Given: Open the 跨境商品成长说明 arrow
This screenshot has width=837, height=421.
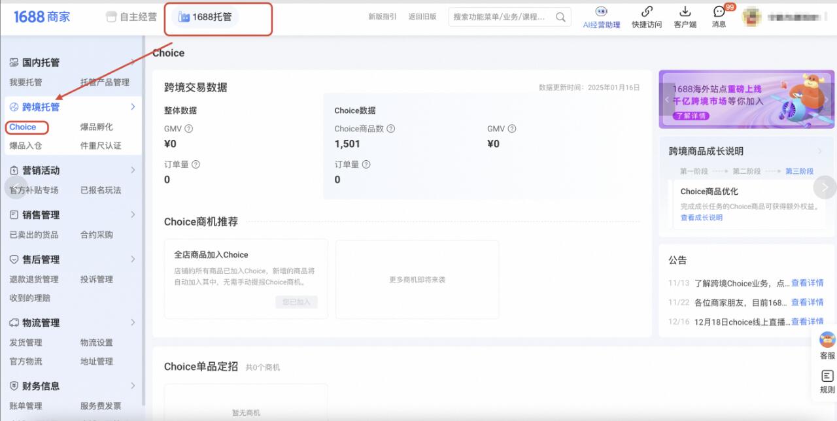Looking at the screenshot, I should [821, 152].
